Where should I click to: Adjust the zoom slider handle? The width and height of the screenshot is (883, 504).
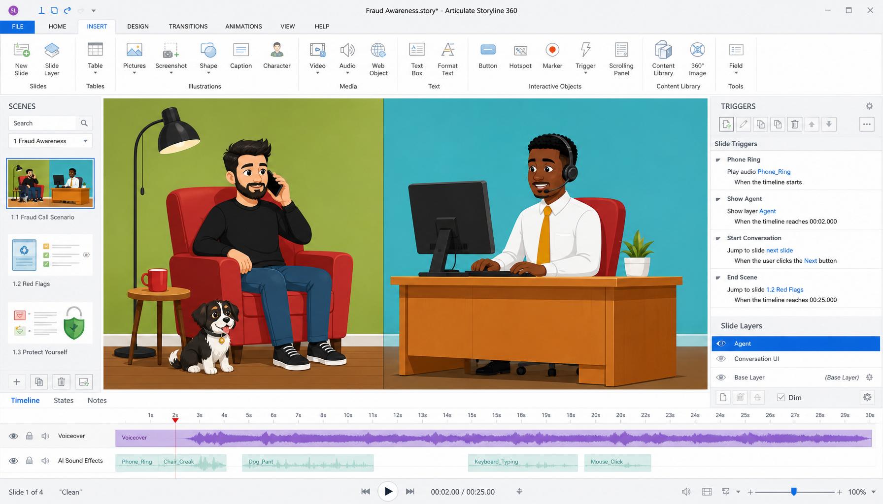[x=794, y=492]
